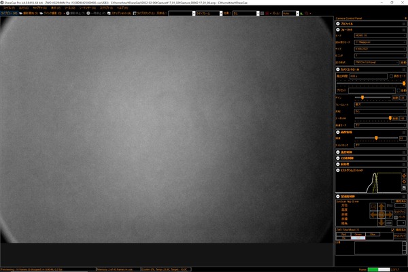Screen dimensions: 408x272
Task: Open the read mode dropdown showing 11 Megapixel
Action: (380, 42)
